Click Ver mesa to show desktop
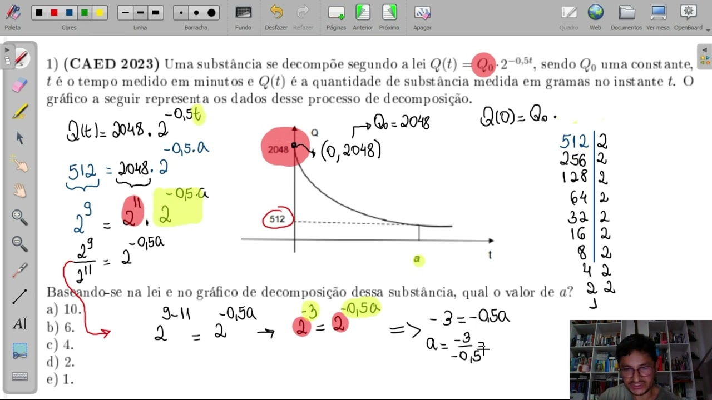 click(x=658, y=17)
